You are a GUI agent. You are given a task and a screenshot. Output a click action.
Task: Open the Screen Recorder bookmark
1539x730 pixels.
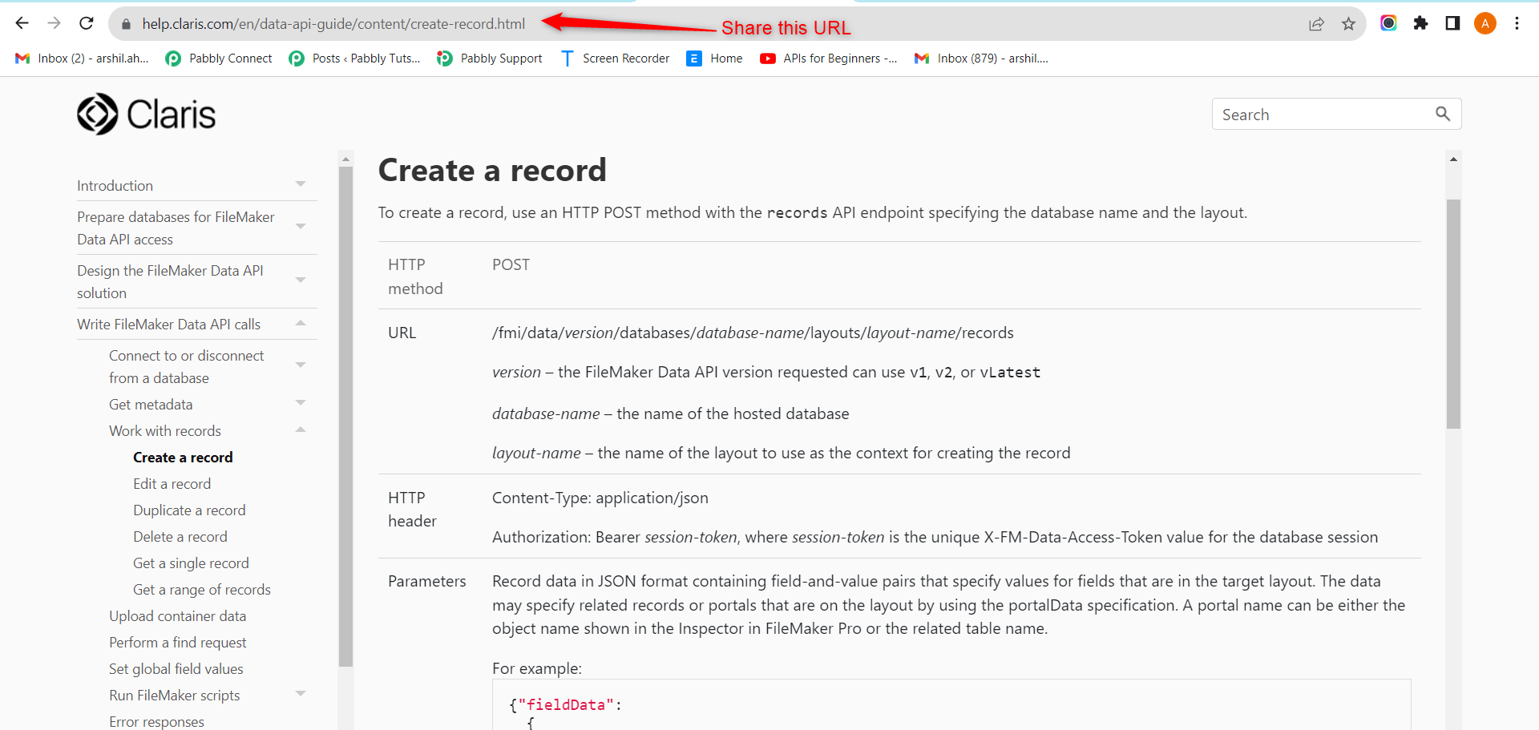click(615, 58)
